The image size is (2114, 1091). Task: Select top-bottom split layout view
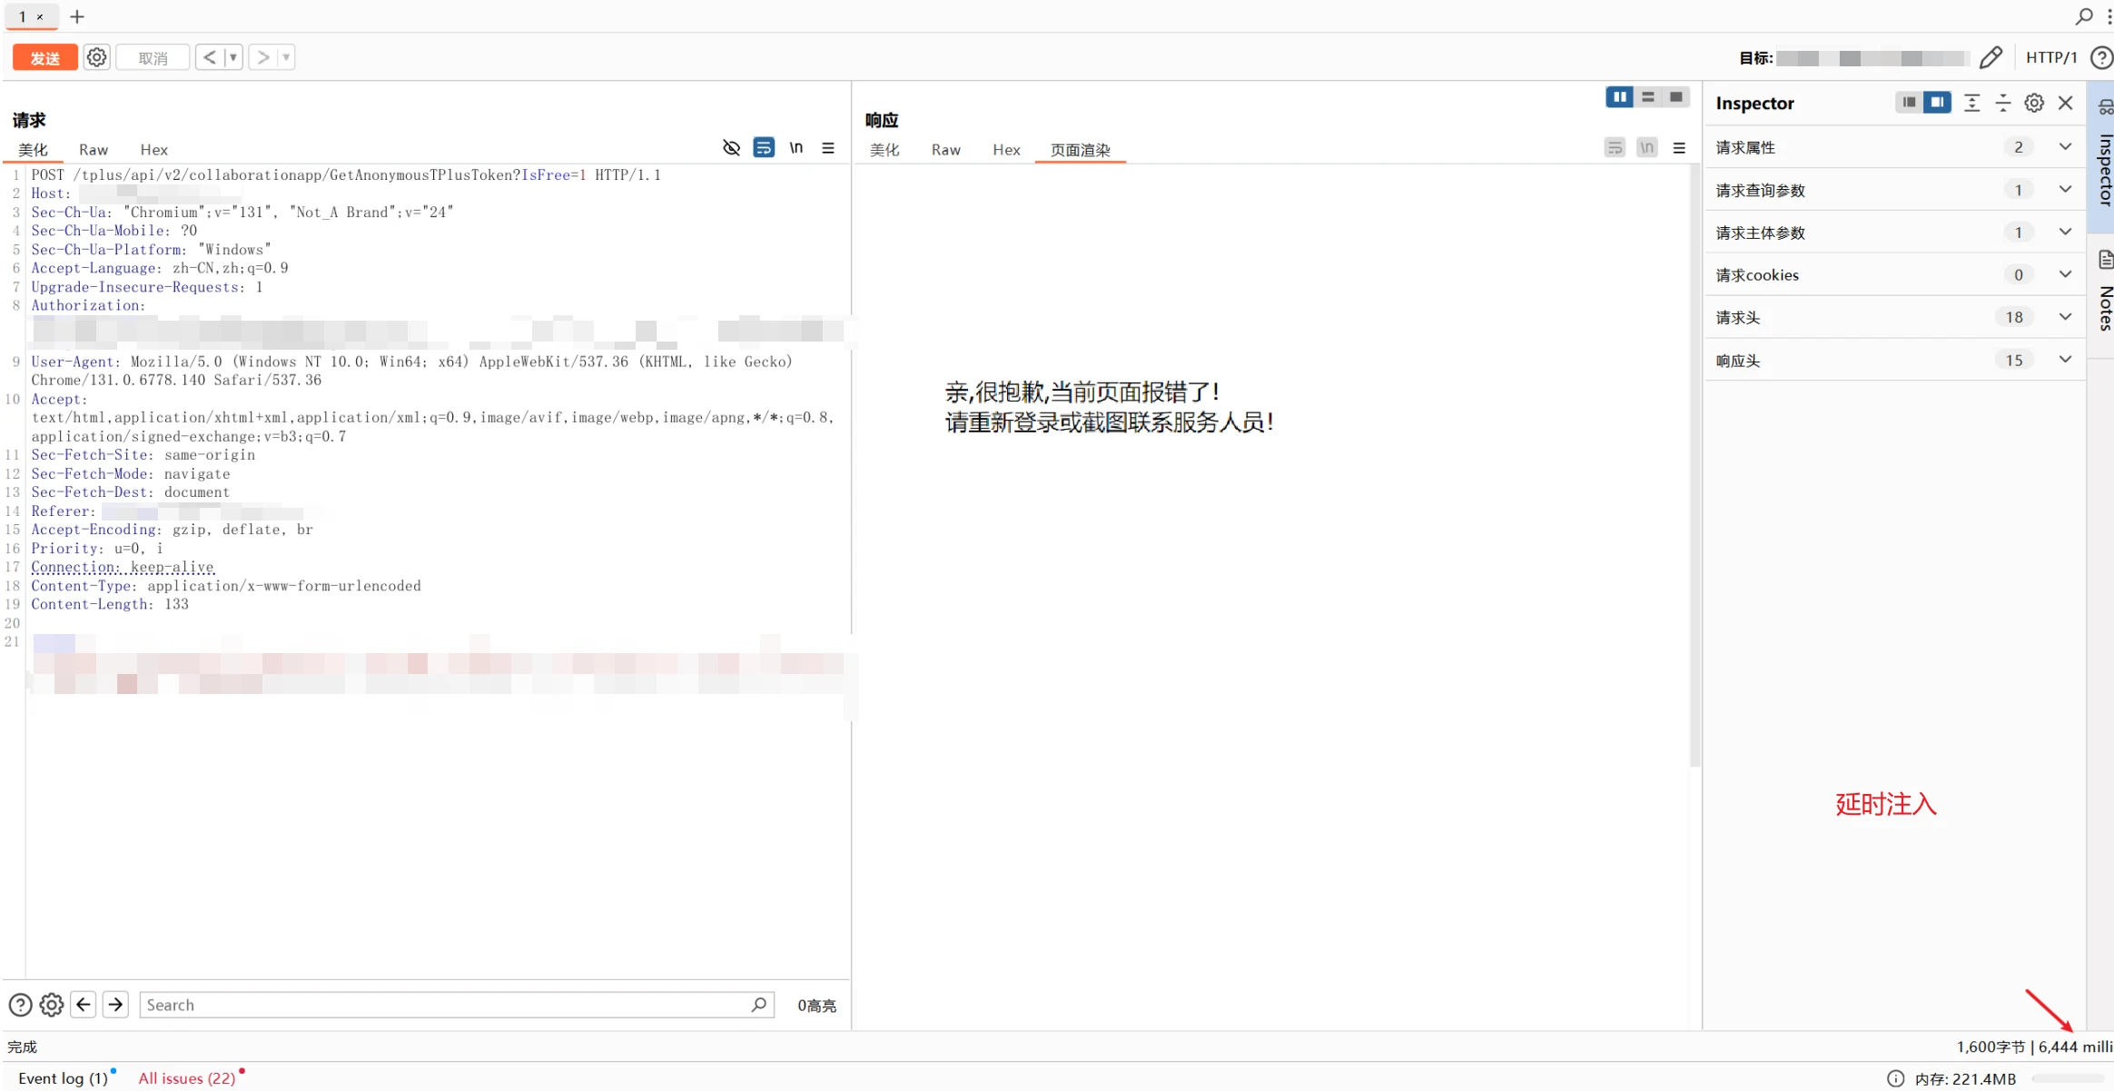[1648, 97]
